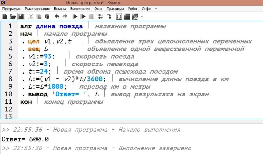Click keyword цел in line 3
The image size is (263, 154).
34,41
